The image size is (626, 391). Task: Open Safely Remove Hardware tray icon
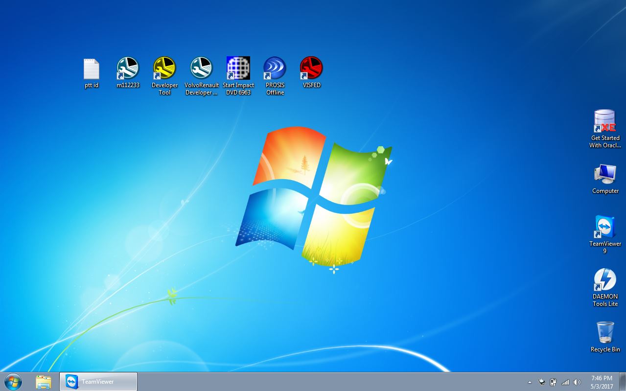pyautogui.click(x=542, y=382)
